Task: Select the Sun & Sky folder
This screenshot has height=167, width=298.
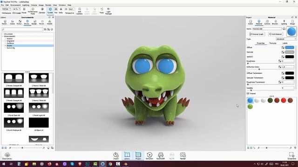Action: 11,48
